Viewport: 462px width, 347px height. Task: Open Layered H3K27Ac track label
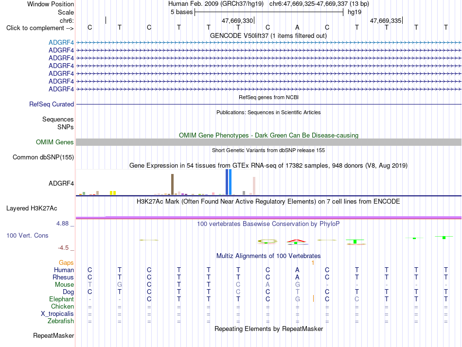[32, 208]
